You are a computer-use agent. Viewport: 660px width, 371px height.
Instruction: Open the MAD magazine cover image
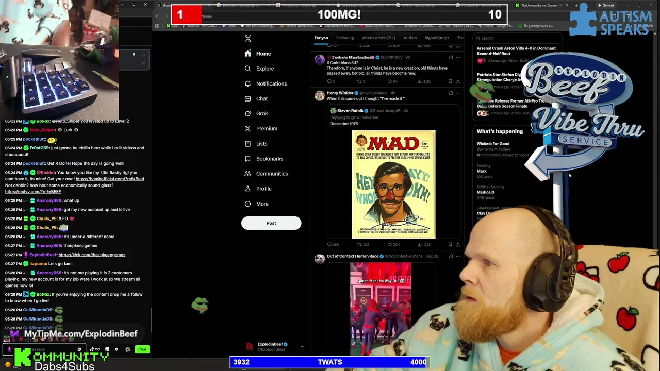point(393,184)
